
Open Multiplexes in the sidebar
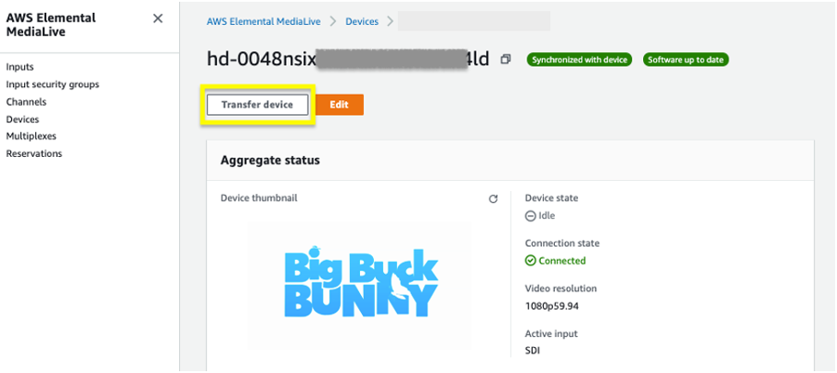coord(31,136)
